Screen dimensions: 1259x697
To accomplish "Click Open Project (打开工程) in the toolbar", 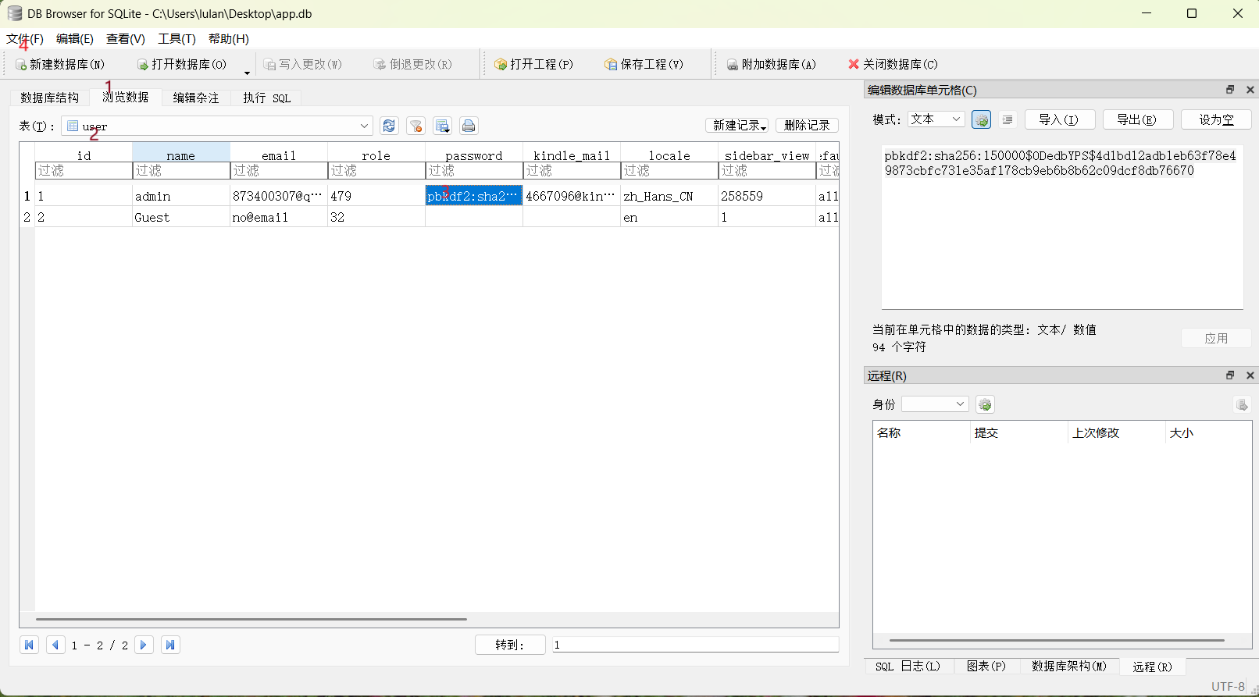I will point(534,64).
